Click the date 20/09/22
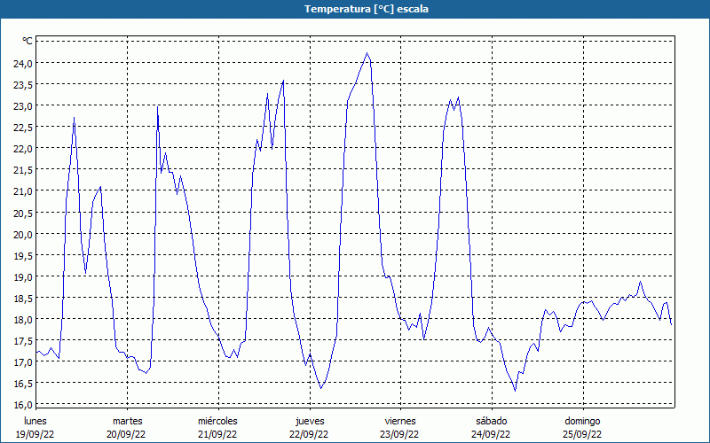 pos(126,434)
